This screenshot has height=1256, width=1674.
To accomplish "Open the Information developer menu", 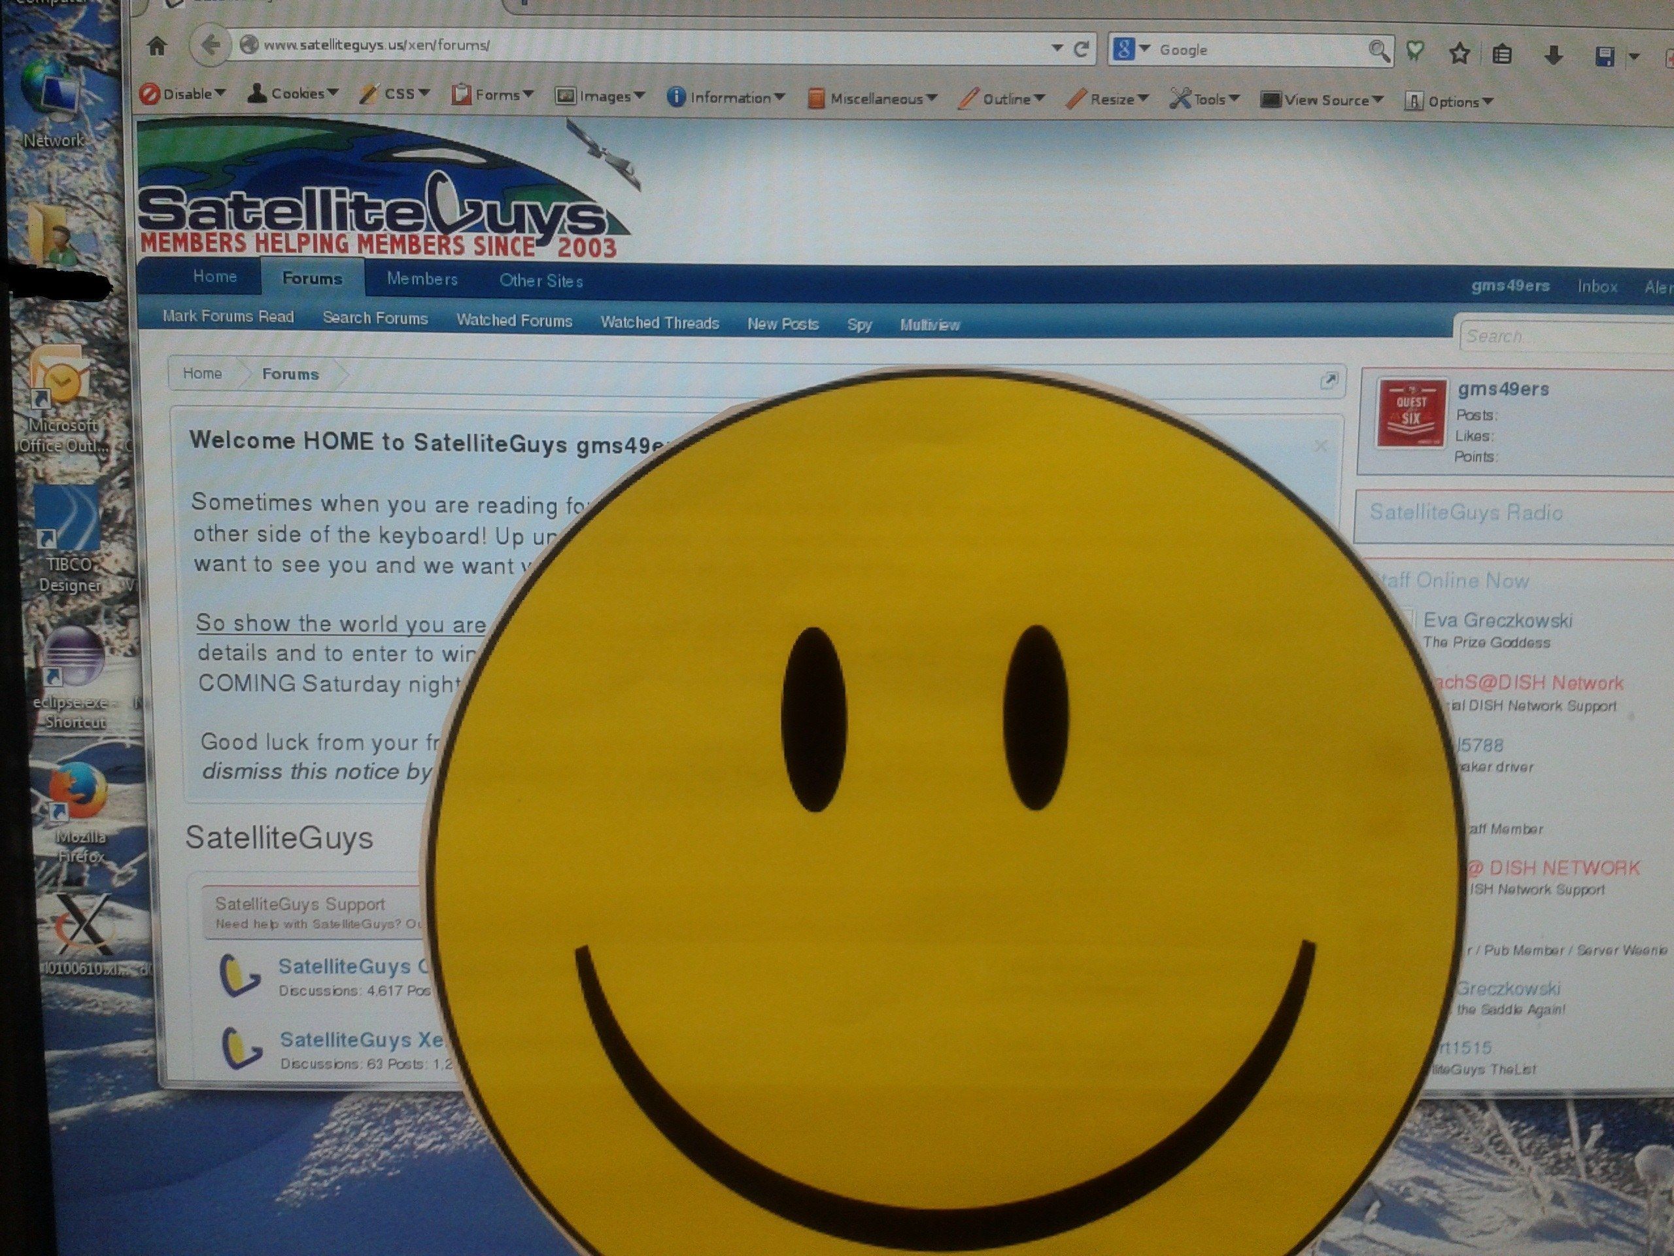I will coord(726,97).
